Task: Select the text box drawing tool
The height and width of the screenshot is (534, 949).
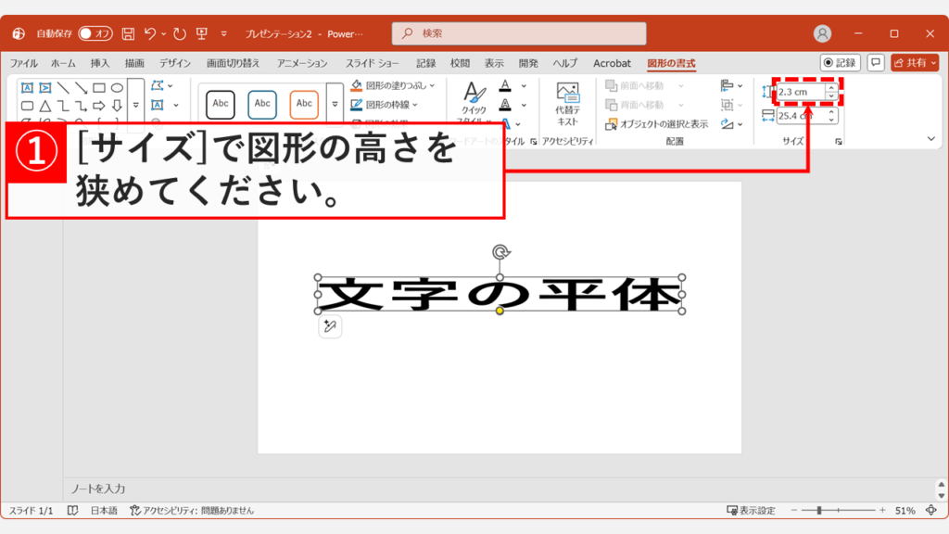Action: point(26,87)
